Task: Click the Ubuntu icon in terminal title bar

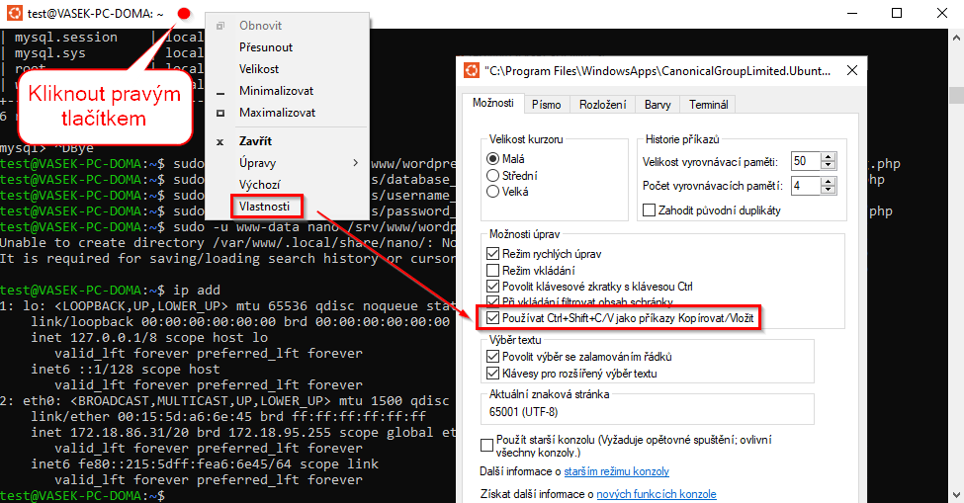Action: (x=15, y=13)
